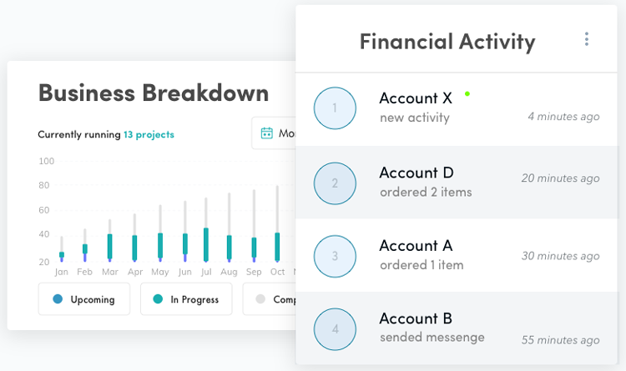Click the Oct bar in chart
The width and height of the screenshot is (626, 371).
277,223
